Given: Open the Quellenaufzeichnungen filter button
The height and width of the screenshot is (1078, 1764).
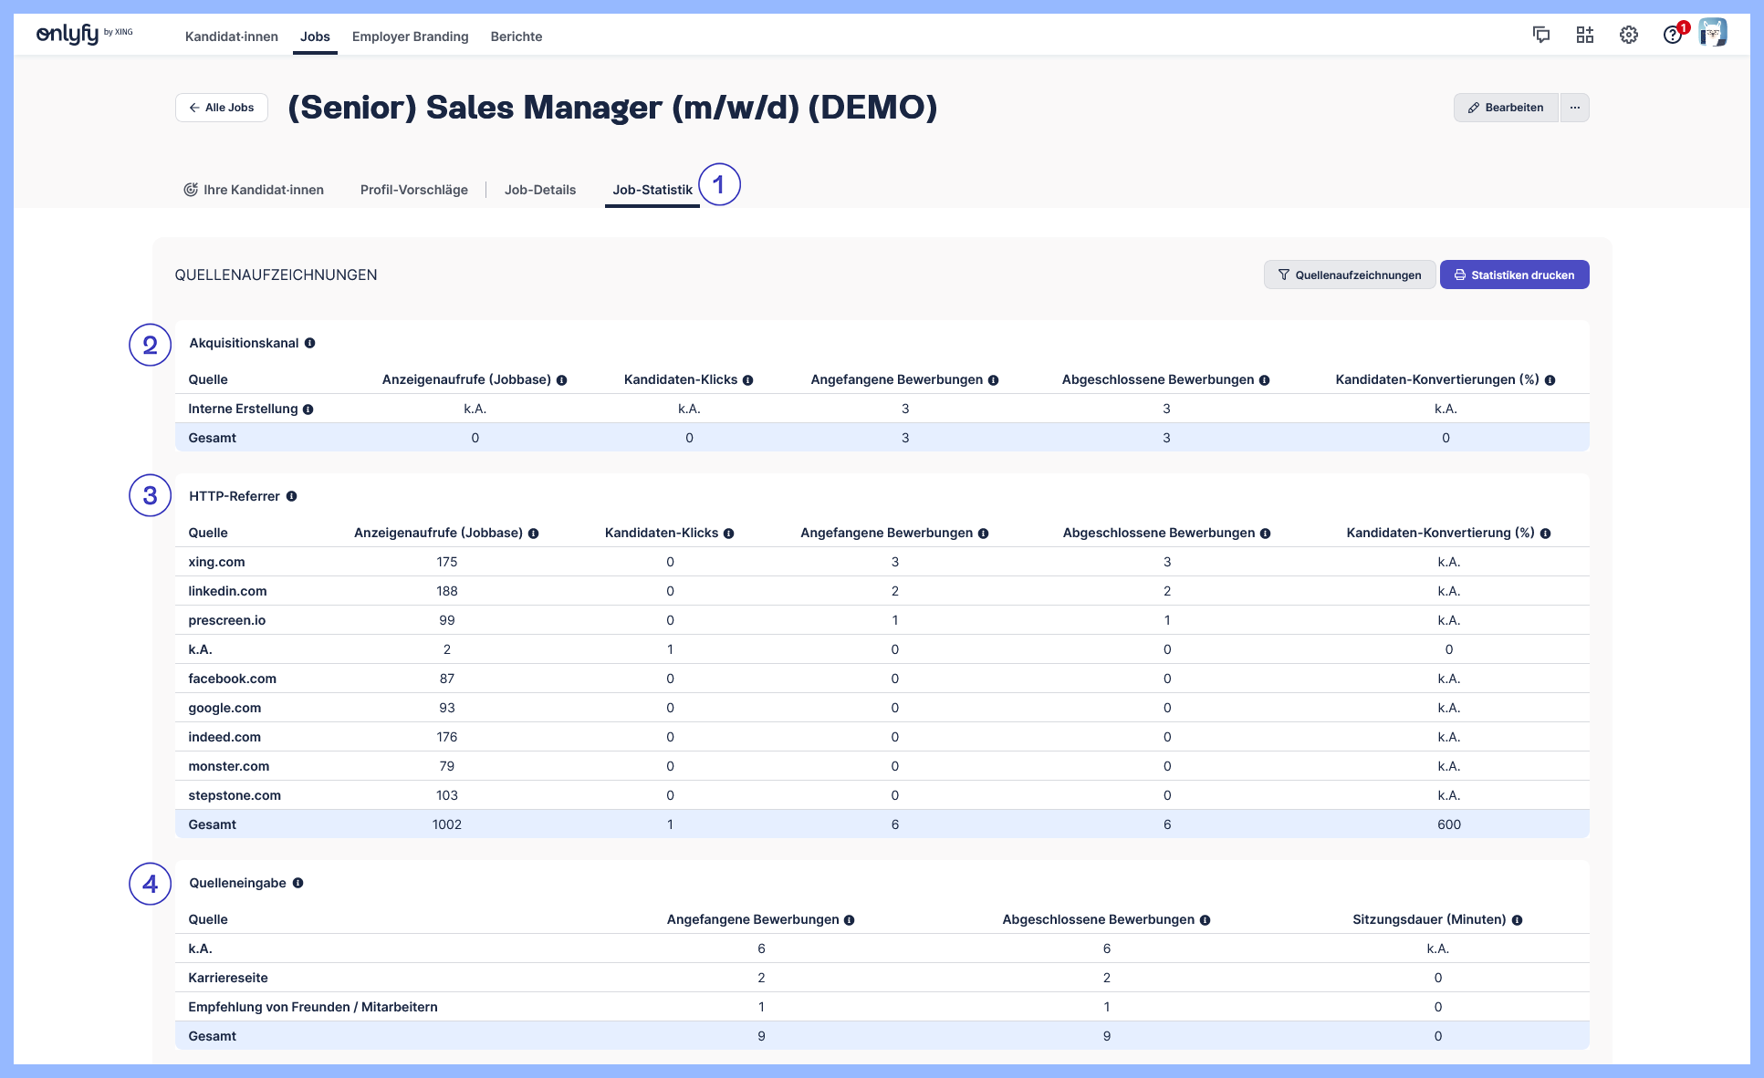Looking at the screenshot, I should (x=1349, y=275).
